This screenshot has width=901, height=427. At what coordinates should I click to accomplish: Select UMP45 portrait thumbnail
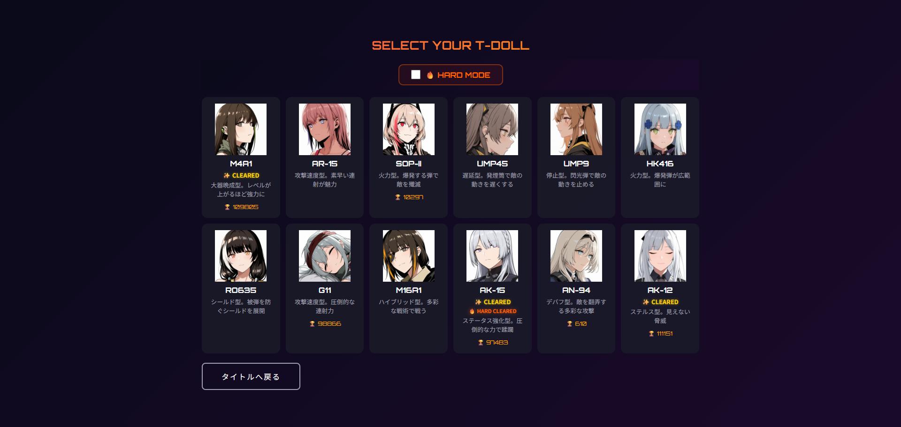click(492, 129)
